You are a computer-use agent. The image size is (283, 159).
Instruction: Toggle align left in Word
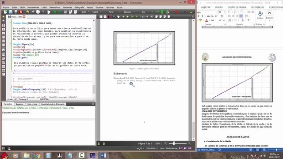[229, 16]
